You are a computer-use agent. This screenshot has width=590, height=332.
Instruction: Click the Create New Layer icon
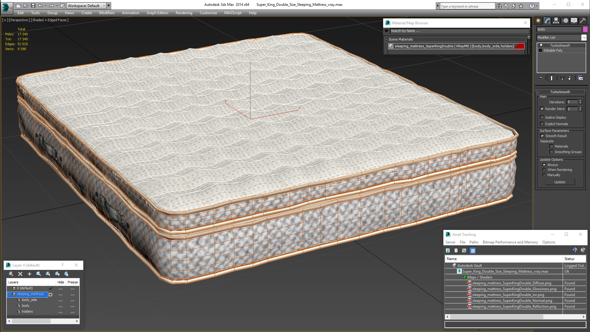(11, 274)
